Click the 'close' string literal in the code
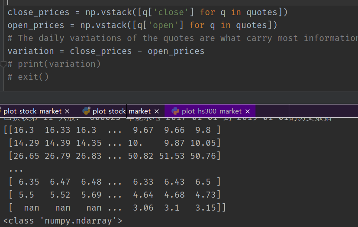358x227 pixels. click(x=171, y=12)
